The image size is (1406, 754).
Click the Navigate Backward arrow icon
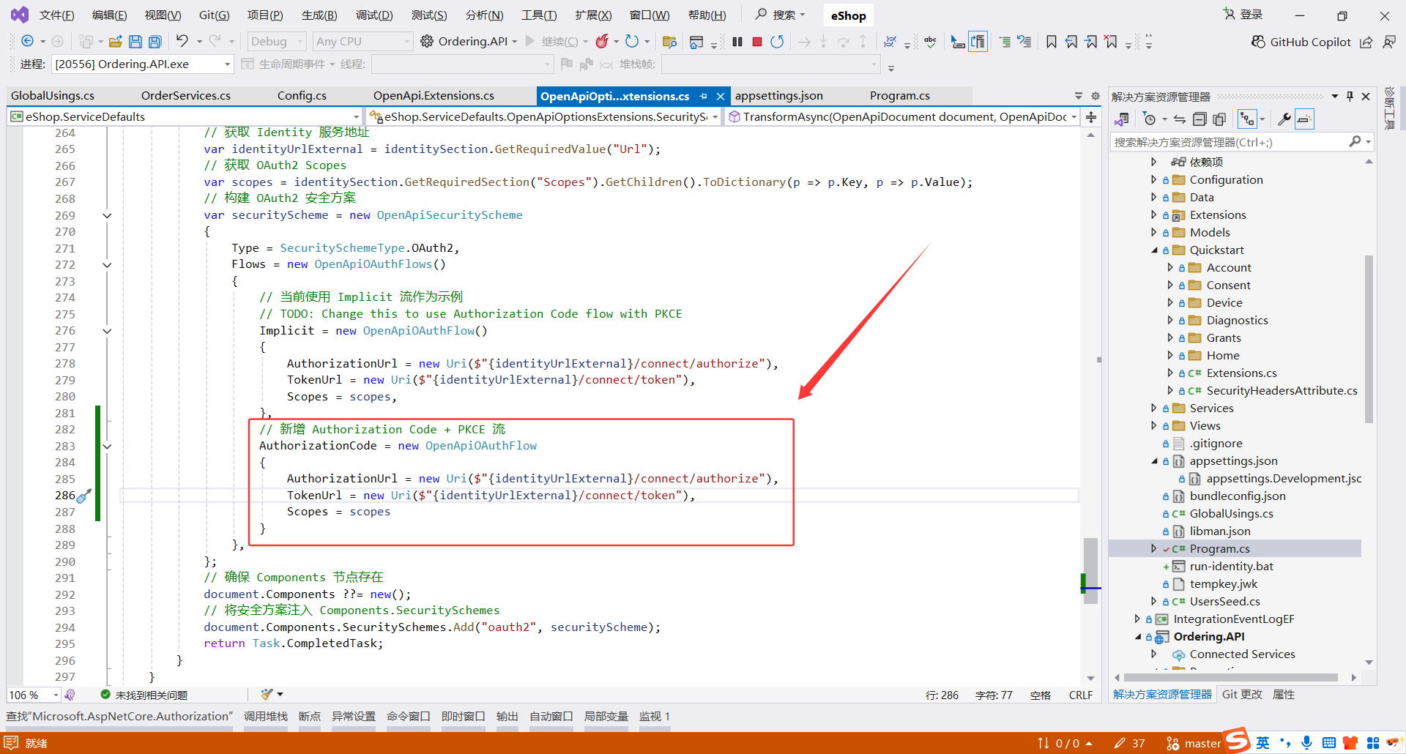(x=28, y=42)
